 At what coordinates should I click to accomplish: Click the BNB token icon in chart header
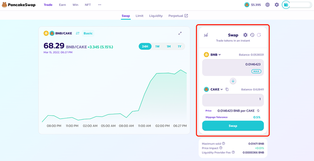click(46, 33)
